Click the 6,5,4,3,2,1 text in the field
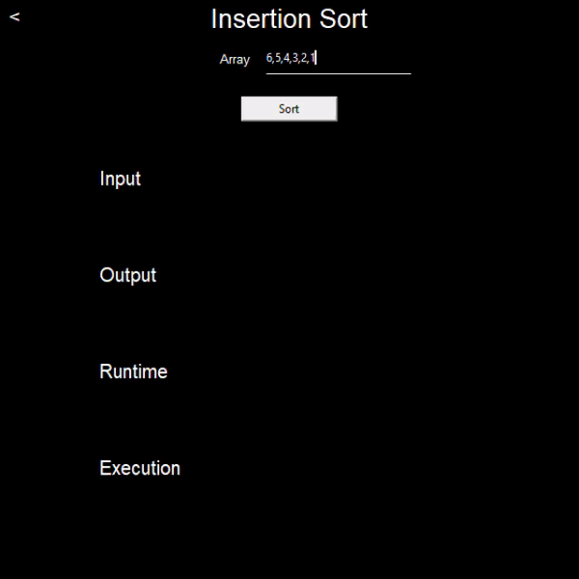This screenshot has height=579, width=579. [x=290, y=58]
